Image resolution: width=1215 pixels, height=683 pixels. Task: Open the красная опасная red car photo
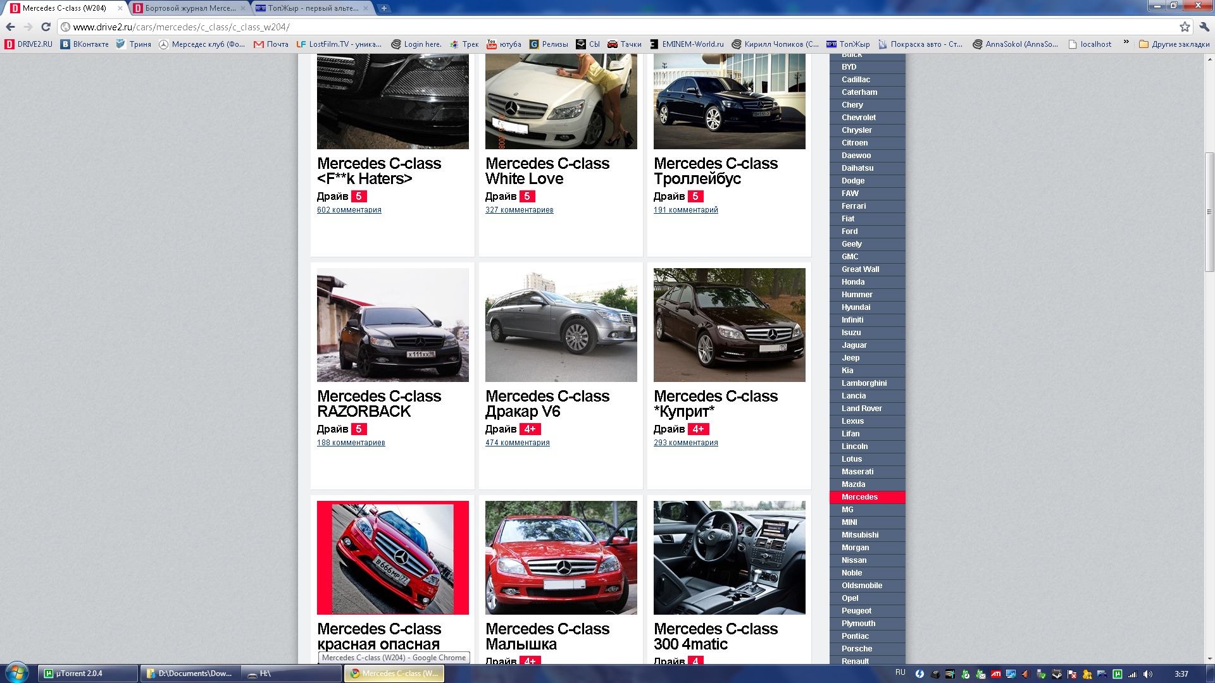(393, 558)
